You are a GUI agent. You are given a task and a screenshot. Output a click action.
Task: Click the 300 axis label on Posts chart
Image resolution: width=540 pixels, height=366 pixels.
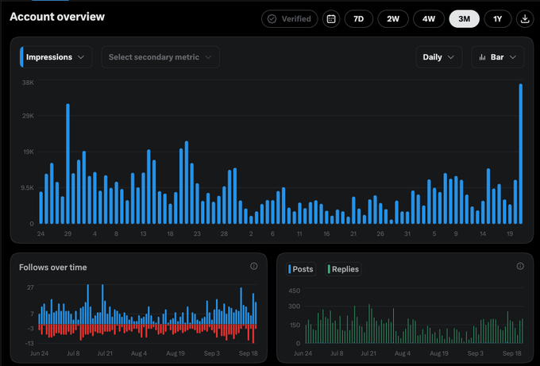tap(295, 306)
